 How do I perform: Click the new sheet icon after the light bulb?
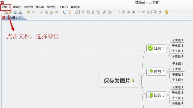[76, 12]
